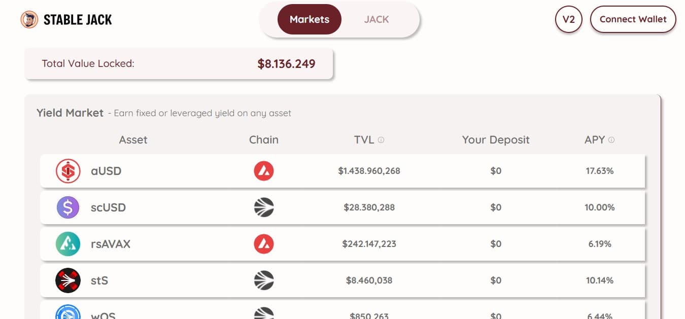
Task: Click the Sonic chain icon in stS row
Action: pos(264,280)
